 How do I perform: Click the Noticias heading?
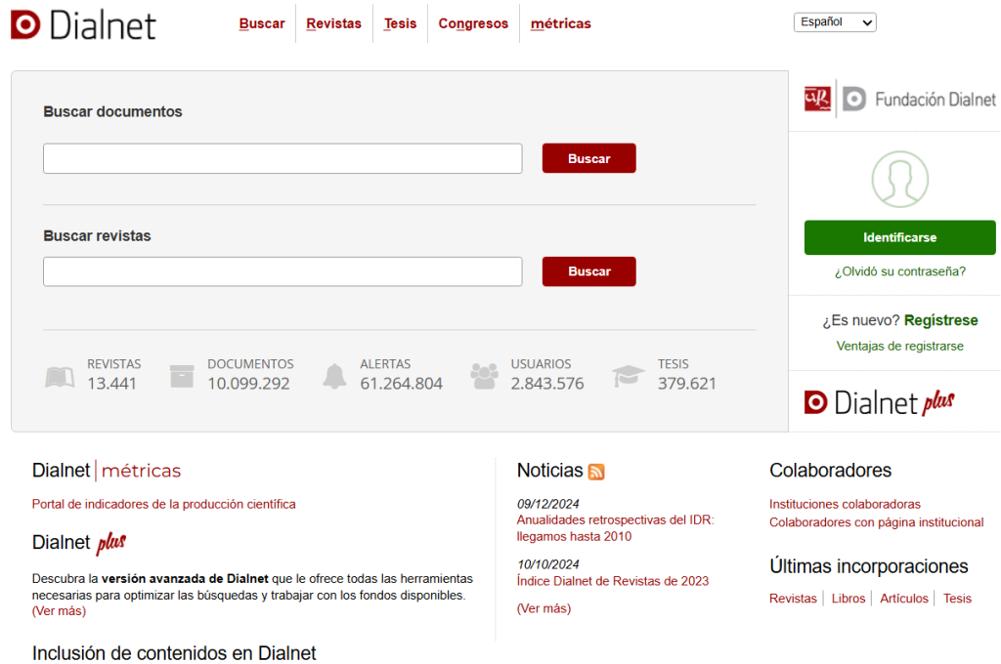coord(549,471)
